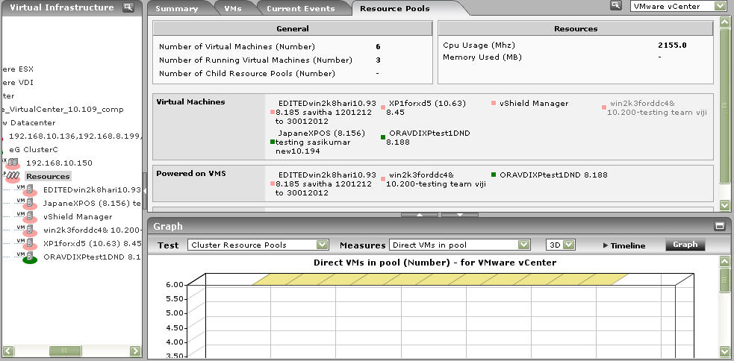Switch to the Summary tab
Screen dimensions: 734x361
(176, 8)
